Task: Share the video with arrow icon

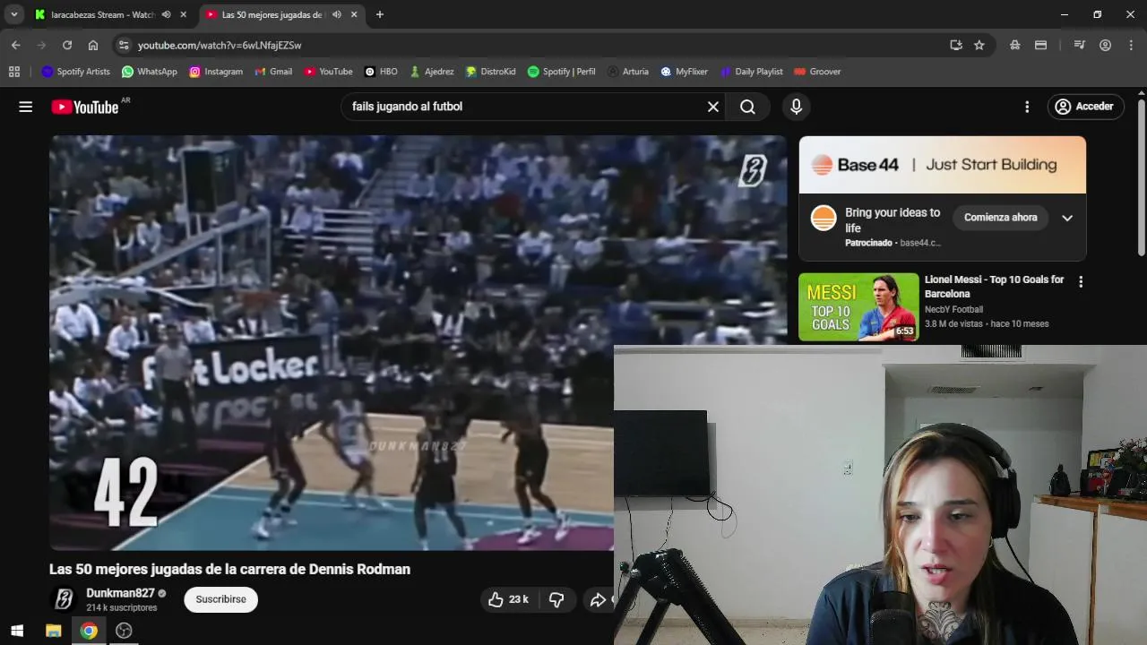Action: tap(599, 599)
